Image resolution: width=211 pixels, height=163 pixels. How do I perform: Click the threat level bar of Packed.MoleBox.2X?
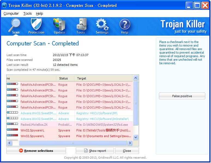pos(12,124)
